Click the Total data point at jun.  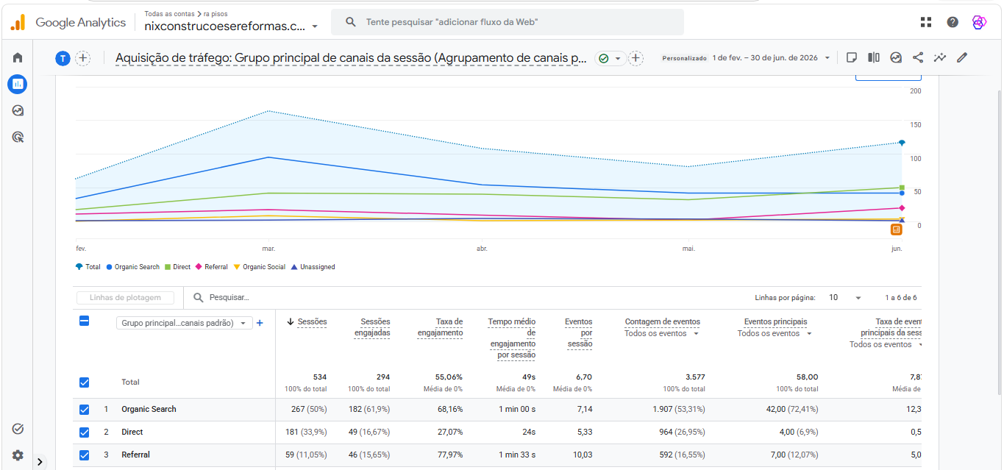coord(902,143)
